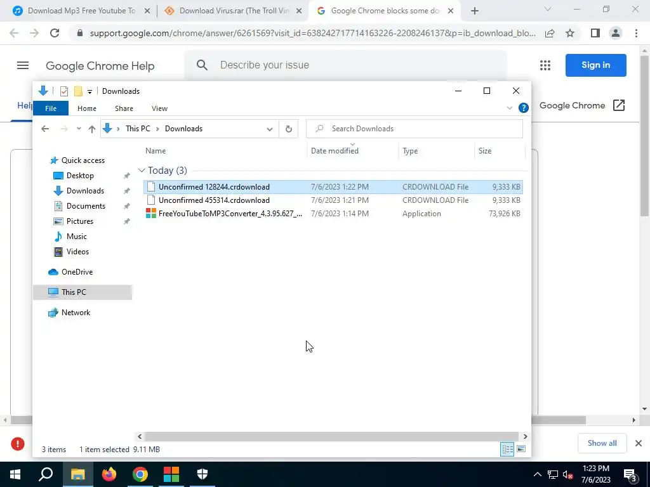Open Chrome profile avatar
Image resolution: width=650 pixels, height=487 pixels.
tap(616, 33)
